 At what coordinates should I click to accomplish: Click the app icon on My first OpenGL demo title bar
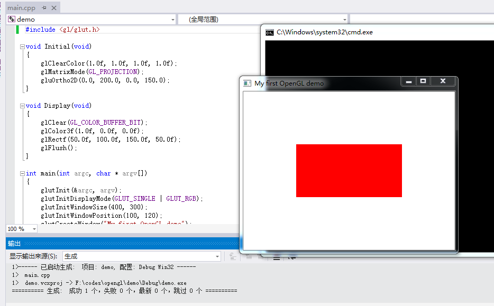(x=246, y=82)
